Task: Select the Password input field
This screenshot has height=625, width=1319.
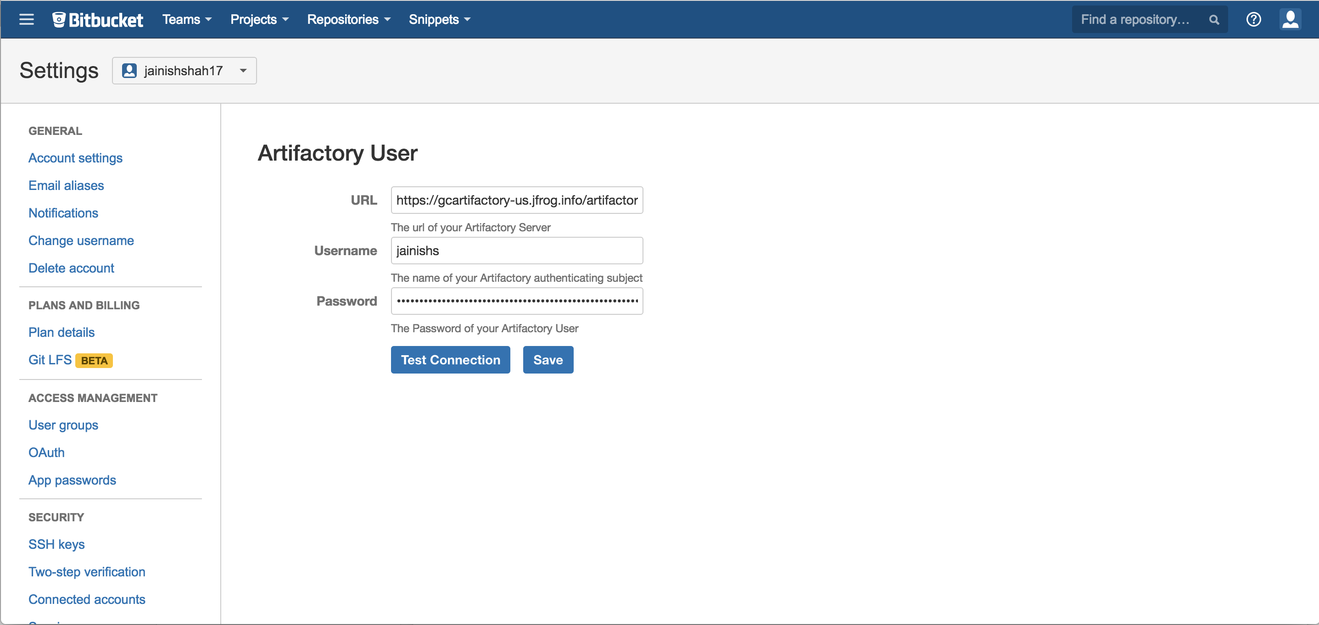Action: 516,301
